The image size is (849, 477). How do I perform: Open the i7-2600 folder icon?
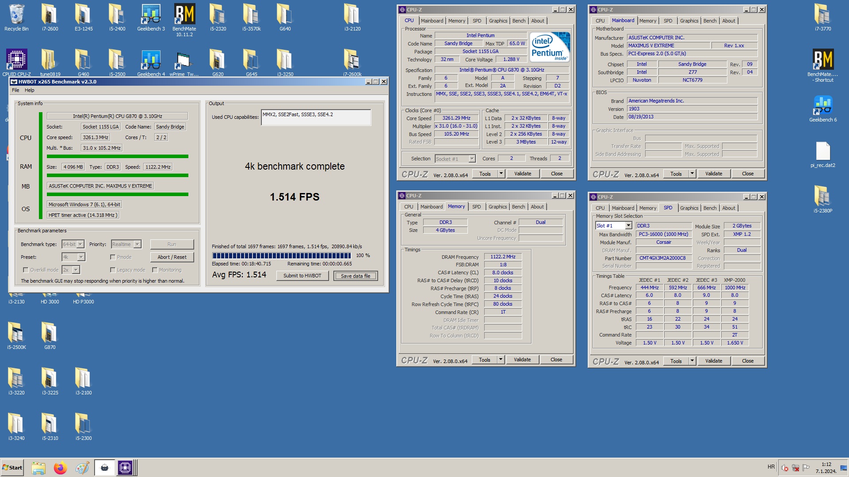click(x=50, y=18)
